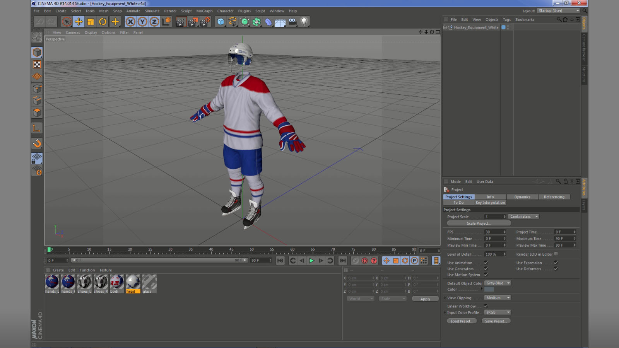Viewport: 619px width, 348px height.
Task: Enable Render LOD in Editor checkbox
Action: (556, 254)
